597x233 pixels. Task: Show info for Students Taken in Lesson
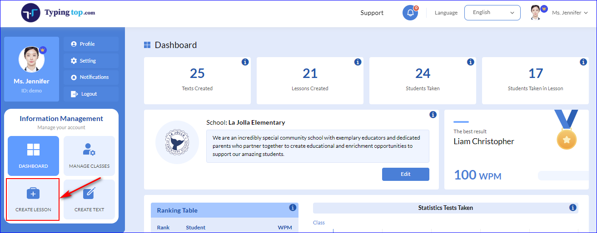[583, 62]
